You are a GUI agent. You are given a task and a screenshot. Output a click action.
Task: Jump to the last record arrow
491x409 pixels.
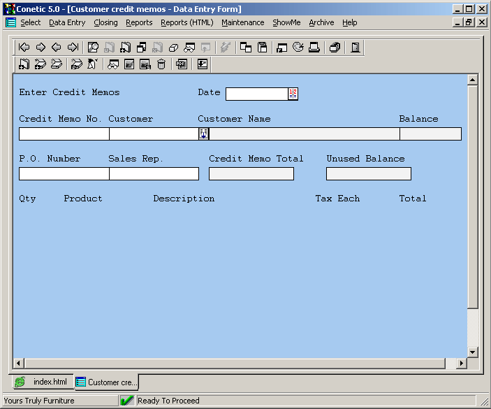(73, 48)
